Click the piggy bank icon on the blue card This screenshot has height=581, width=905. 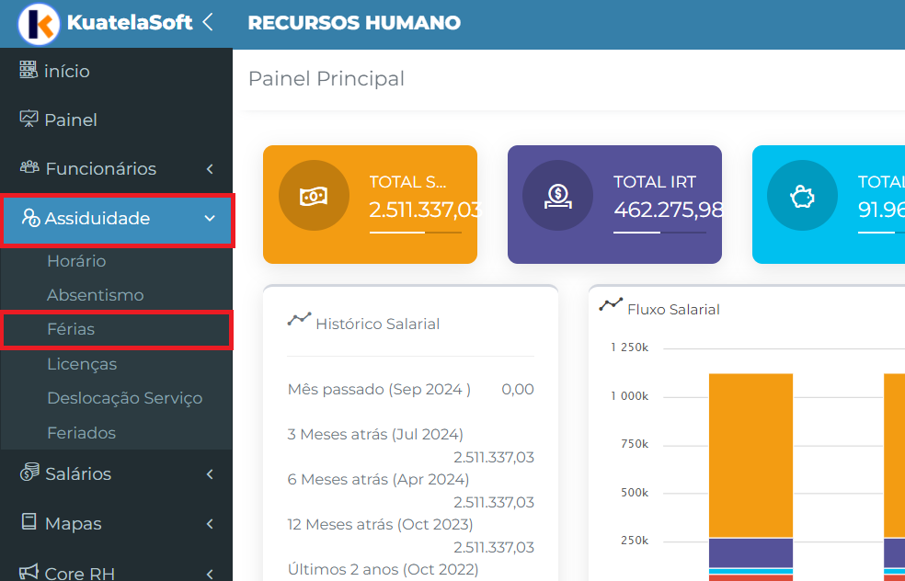(803, 197)
